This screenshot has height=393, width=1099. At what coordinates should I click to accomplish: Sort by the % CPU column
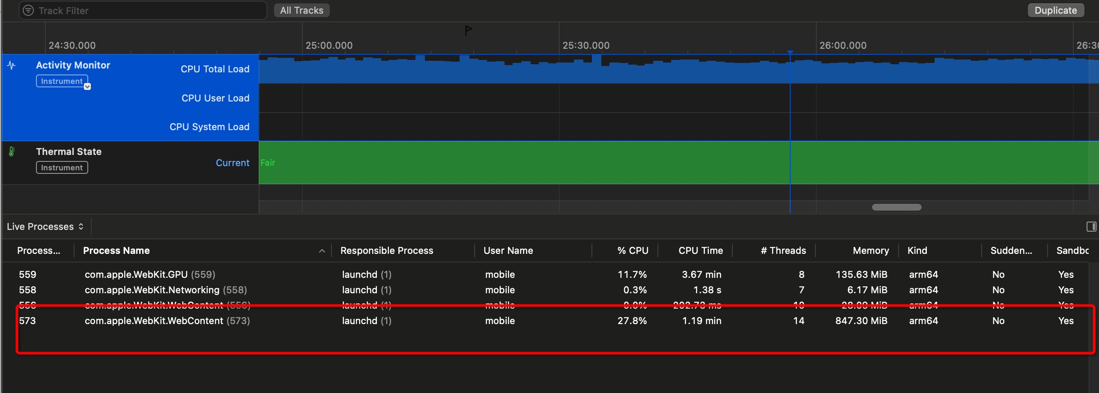pos(632,250)
